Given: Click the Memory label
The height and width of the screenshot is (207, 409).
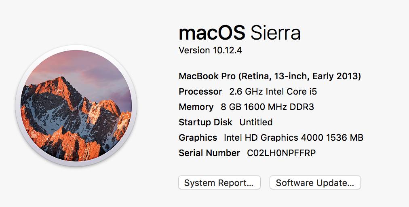Looking at the screenshot, I should click(x=196, y=107).
